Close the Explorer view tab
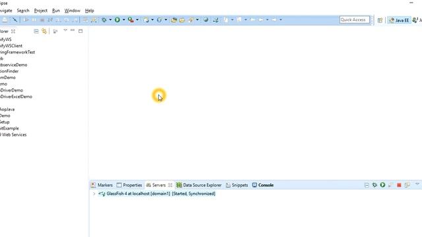The width and height of the screenshot is (422, 237). point(13,32)
